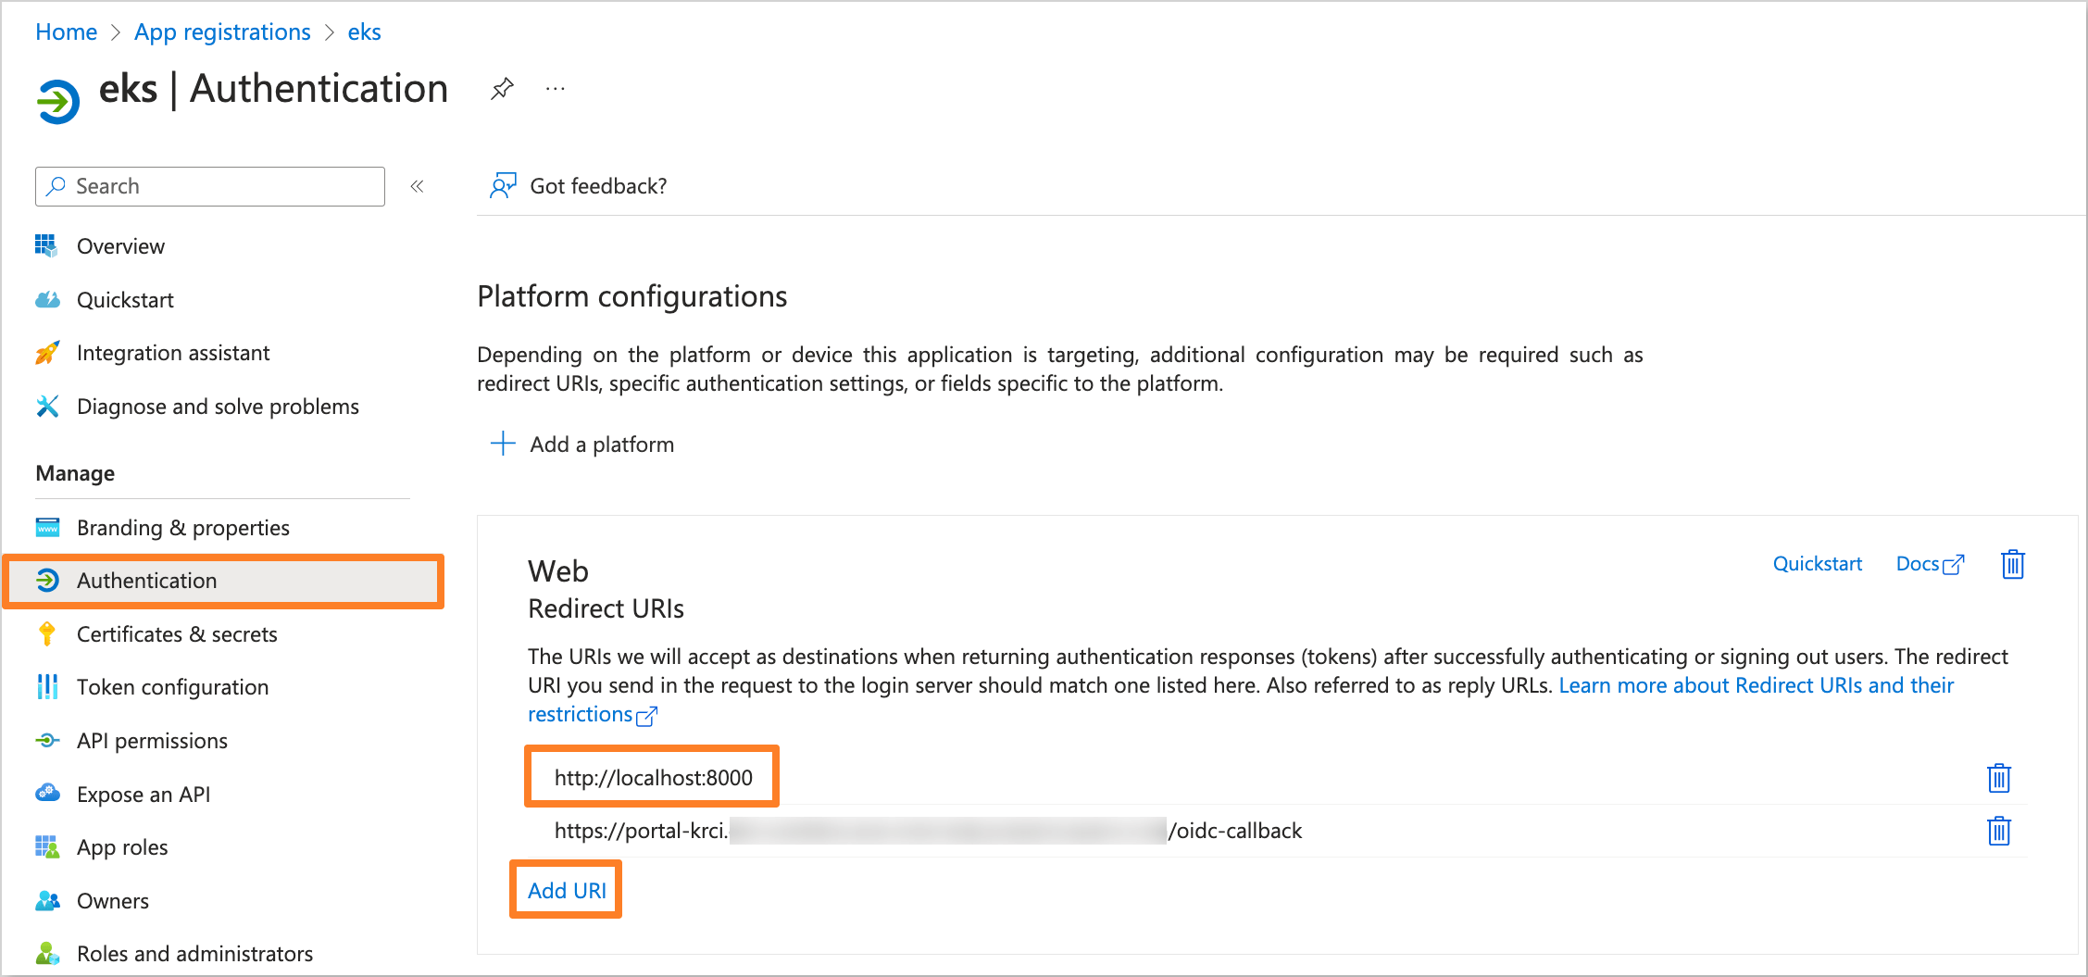Open the Docs external link
The height and width of the screenshot is (977, 2088).
[x=1929, y=564]
